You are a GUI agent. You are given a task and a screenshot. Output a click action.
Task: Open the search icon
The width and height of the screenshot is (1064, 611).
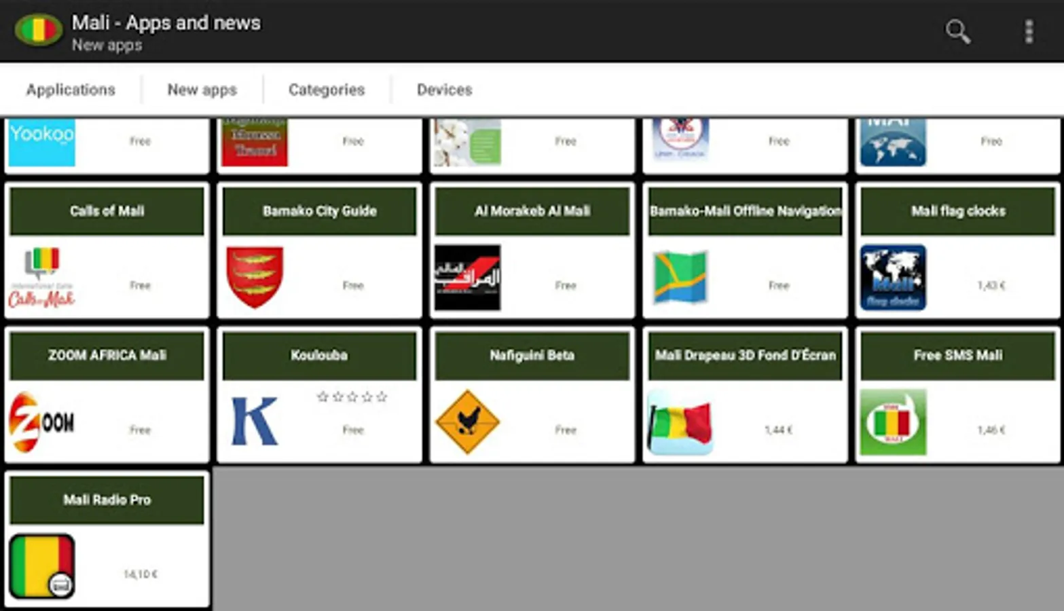click(x=957, y=32)
